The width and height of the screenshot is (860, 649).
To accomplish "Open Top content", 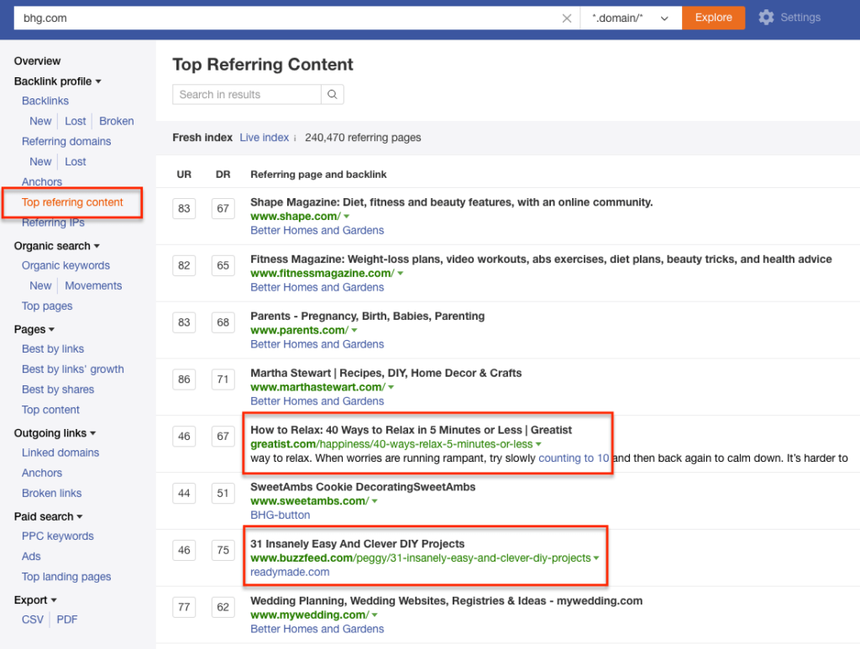I will 50,410.
